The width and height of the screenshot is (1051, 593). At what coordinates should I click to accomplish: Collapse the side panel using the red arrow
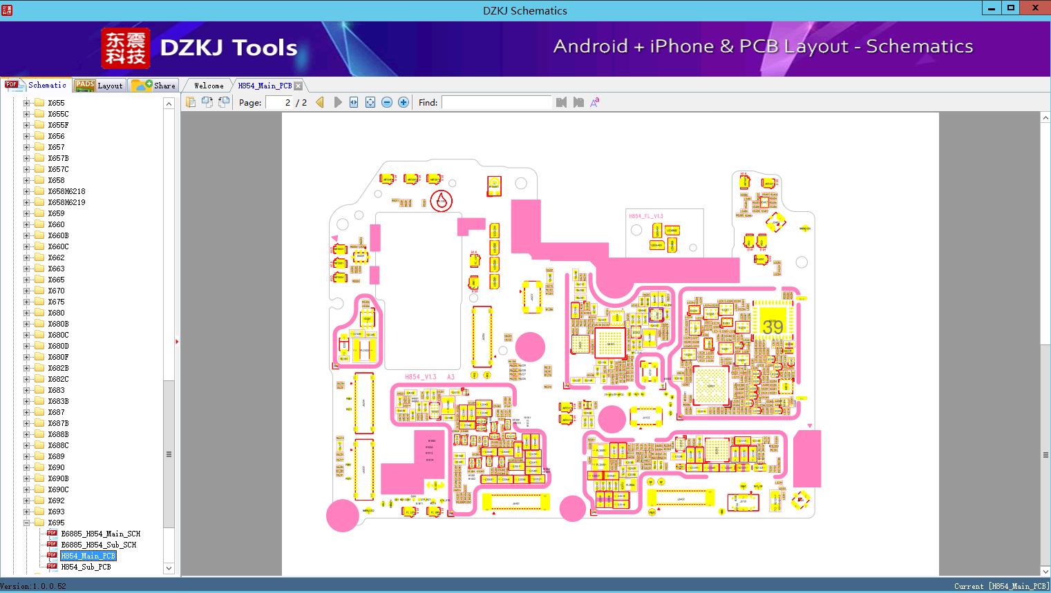177,342
